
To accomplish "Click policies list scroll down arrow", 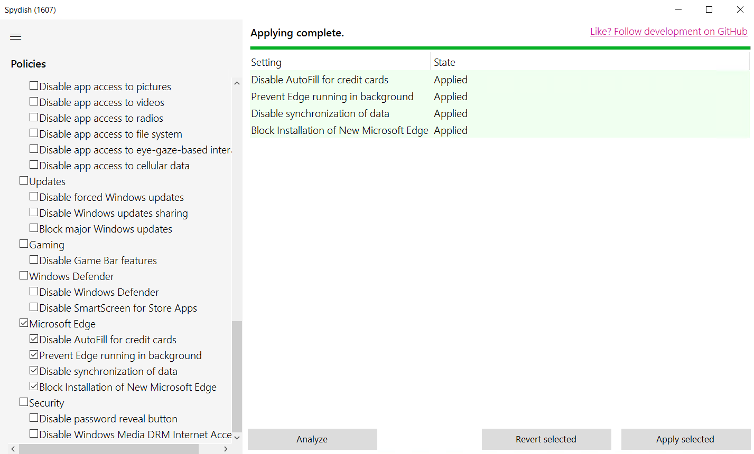I will [x=237, y=438].
